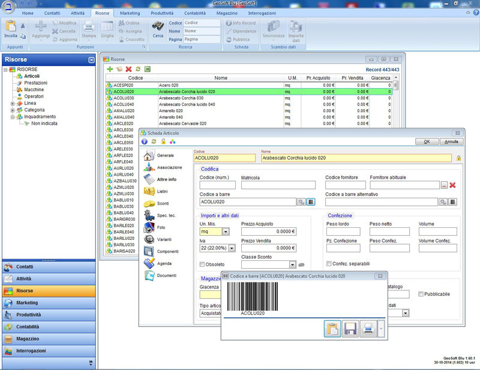This screenshot has height=370, width=480.
Task: Delete the record using the red X icon
Action: tap(128, 70)
